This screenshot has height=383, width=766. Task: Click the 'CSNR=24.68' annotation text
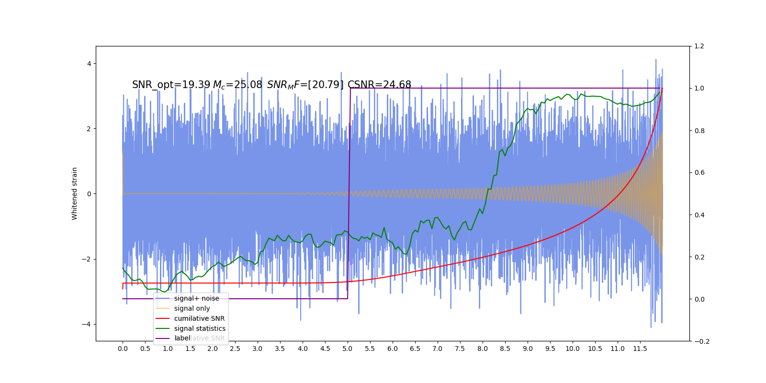[379, 85]
